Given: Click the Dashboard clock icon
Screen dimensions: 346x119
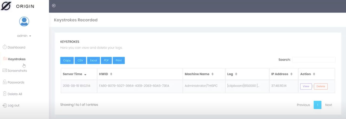Looking at the screenshot, I should pyautogui.click(x=5, y=47).
